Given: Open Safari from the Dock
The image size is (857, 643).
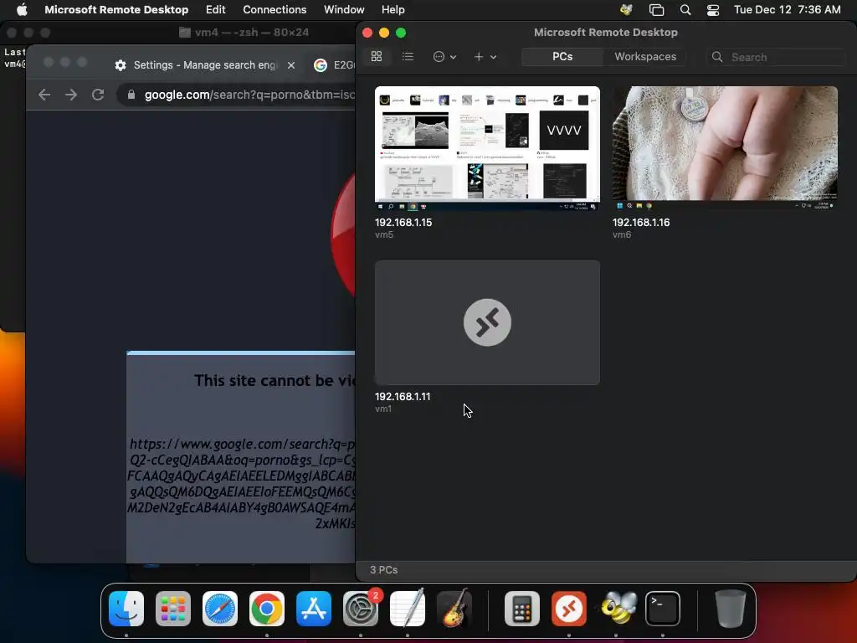Looking at the screenshot, I should (x=220, y=609).
